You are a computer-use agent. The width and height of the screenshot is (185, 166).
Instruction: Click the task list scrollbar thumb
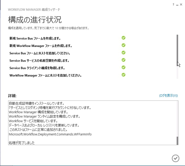tap(177, 50)
